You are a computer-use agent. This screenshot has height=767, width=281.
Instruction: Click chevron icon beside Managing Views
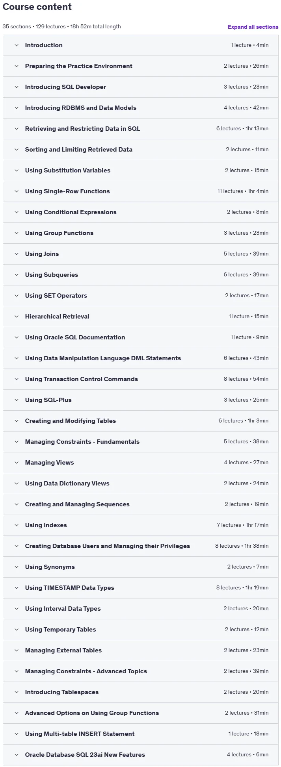point(17,463)
